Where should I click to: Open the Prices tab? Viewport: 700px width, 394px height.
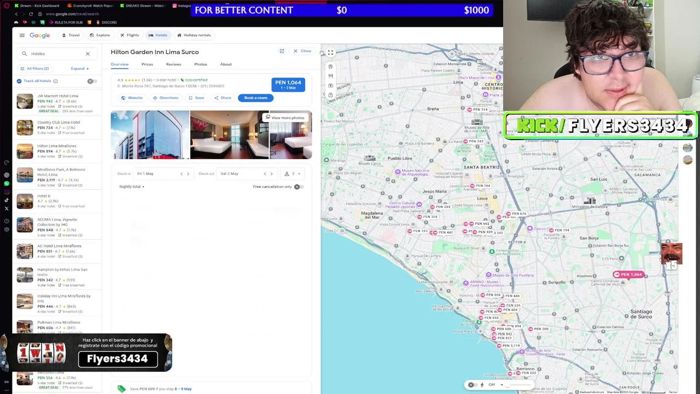(x=147, y=64)
